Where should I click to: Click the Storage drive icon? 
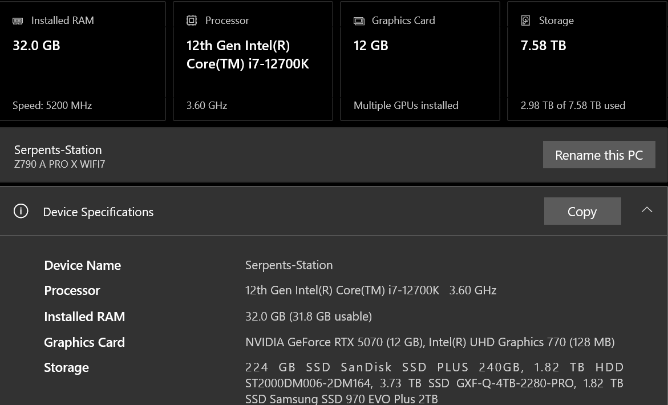tap(525, 21)
